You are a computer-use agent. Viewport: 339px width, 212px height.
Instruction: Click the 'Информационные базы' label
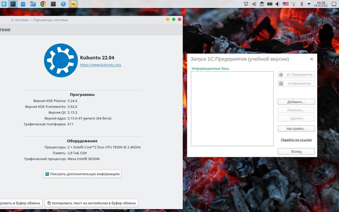(x=210, y=69)
